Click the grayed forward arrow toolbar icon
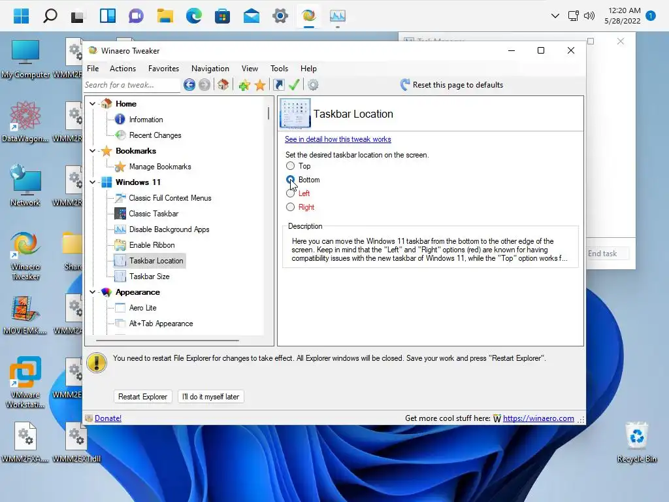This screenshot has height=502, width=669. [x=204, y=85]
